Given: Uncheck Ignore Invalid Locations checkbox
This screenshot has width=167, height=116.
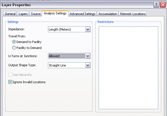Looking at the screenshot, I should 10,82.
